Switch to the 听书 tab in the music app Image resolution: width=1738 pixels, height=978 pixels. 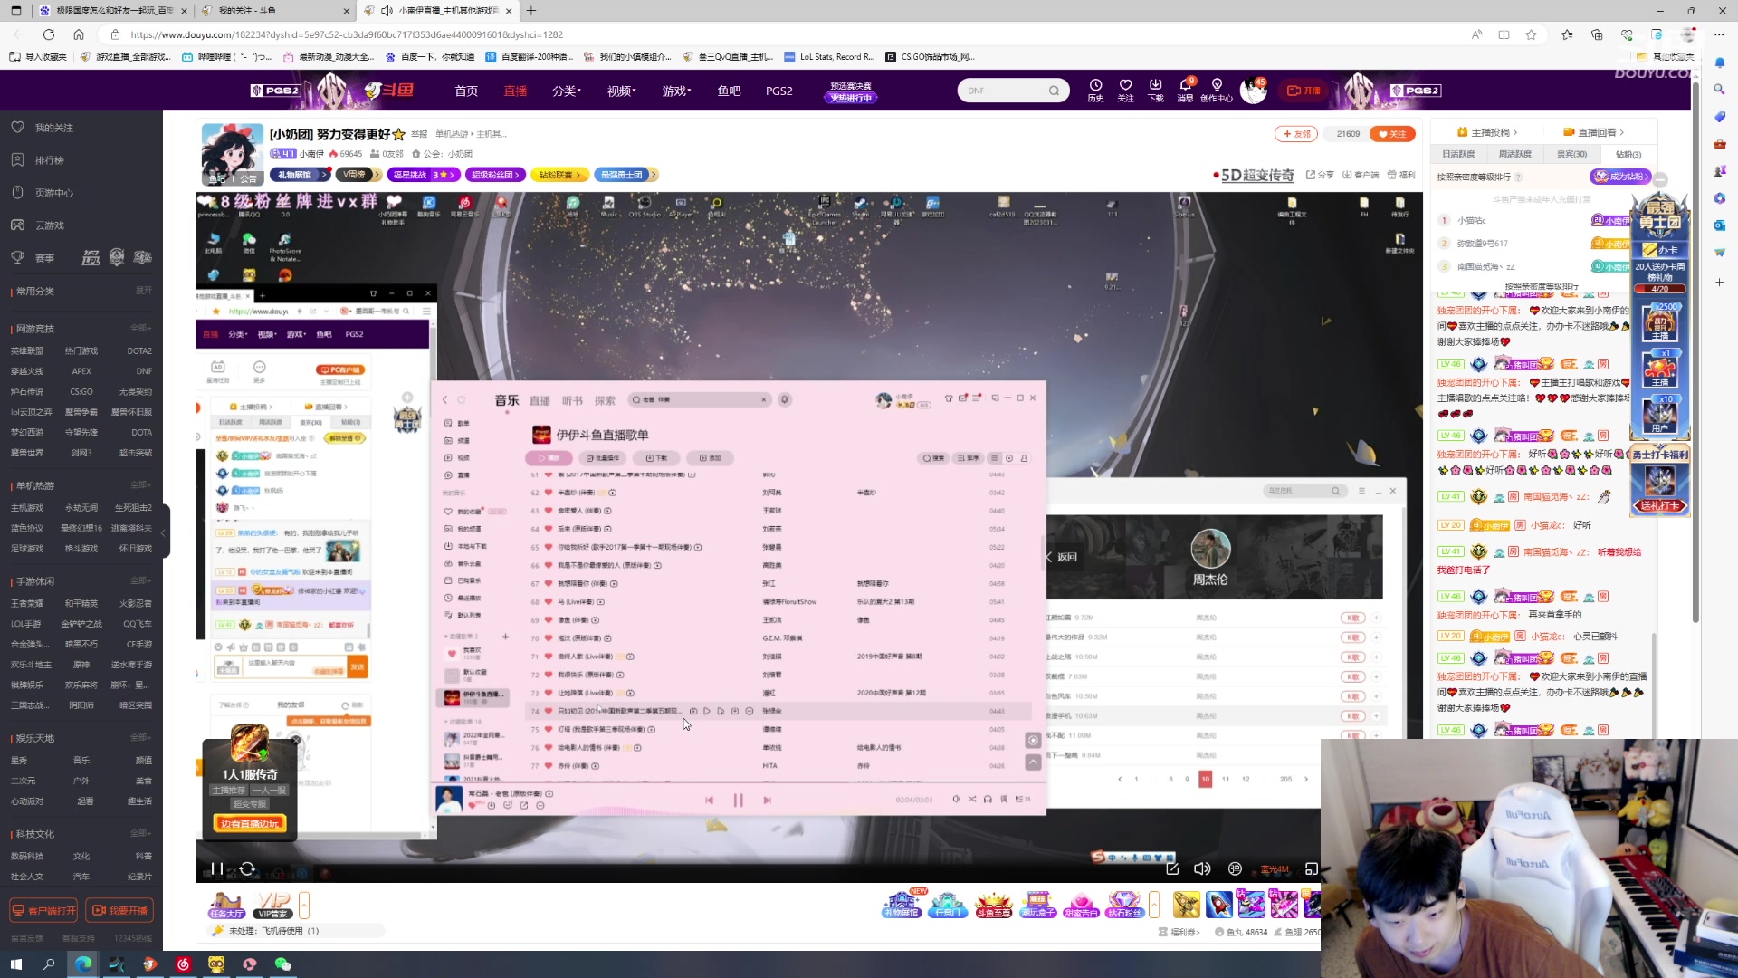click(x=572, y=399)
